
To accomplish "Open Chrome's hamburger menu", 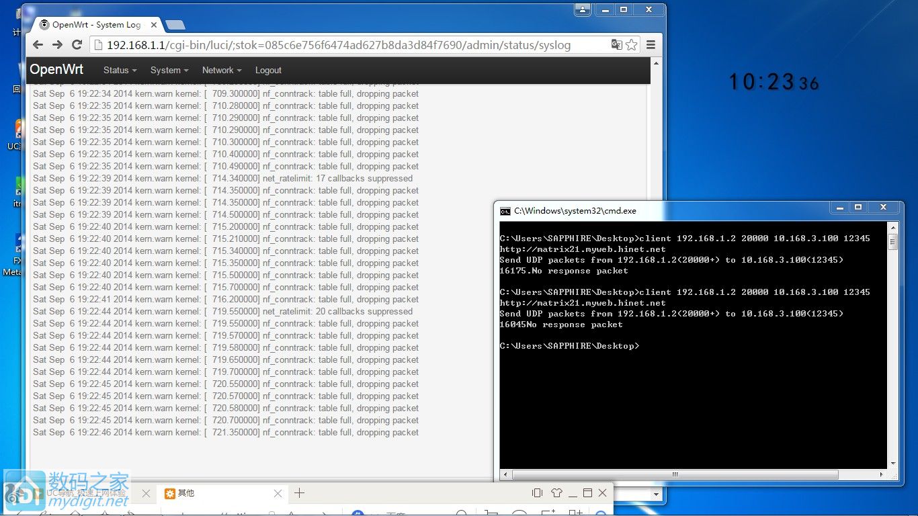I will click(651, 45).
